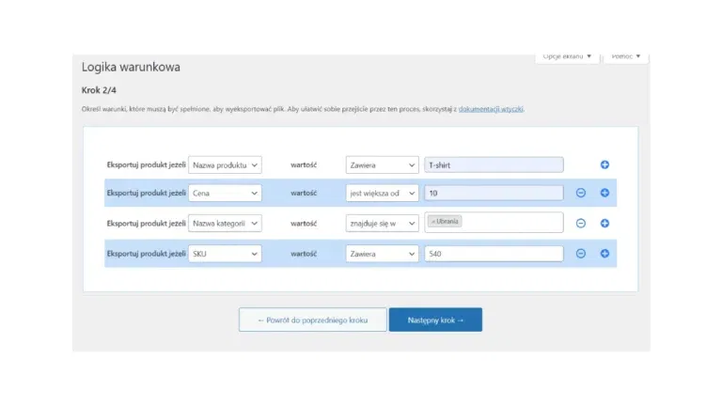The width and height of the screenshot is (722, 406).
Task: Open the Nazwa kategorii field dropdown
Action: 225,224
